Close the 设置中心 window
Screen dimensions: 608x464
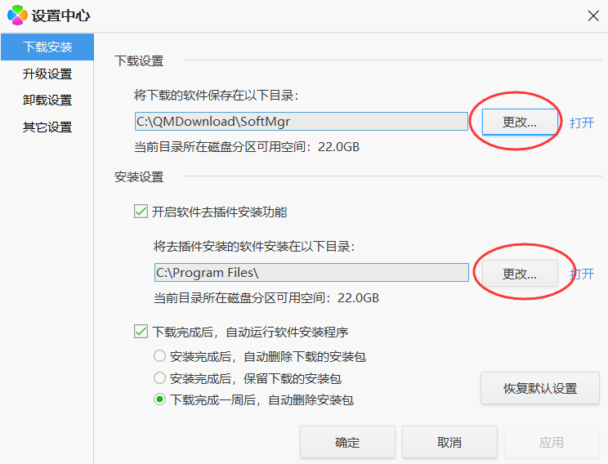click(x=594, y=14)
